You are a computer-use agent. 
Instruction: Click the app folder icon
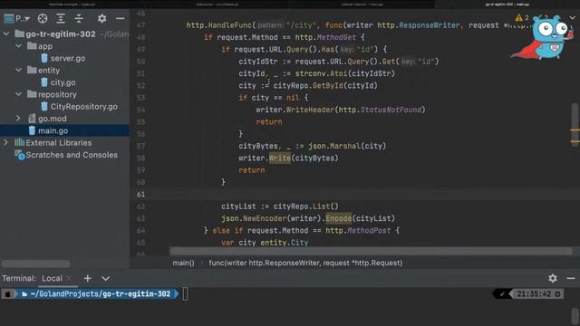click(x=32, y=46)
